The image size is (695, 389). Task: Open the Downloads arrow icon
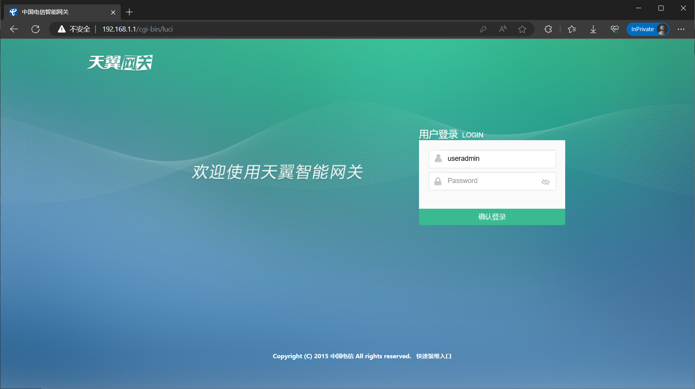pos(593,29)
